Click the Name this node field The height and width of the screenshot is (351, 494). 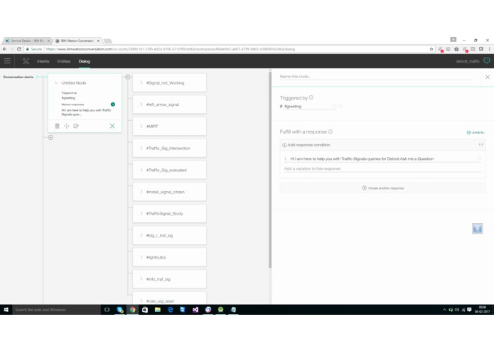(376, 77)
